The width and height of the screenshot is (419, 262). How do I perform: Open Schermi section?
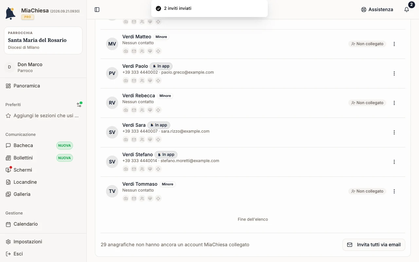(43, 170)
